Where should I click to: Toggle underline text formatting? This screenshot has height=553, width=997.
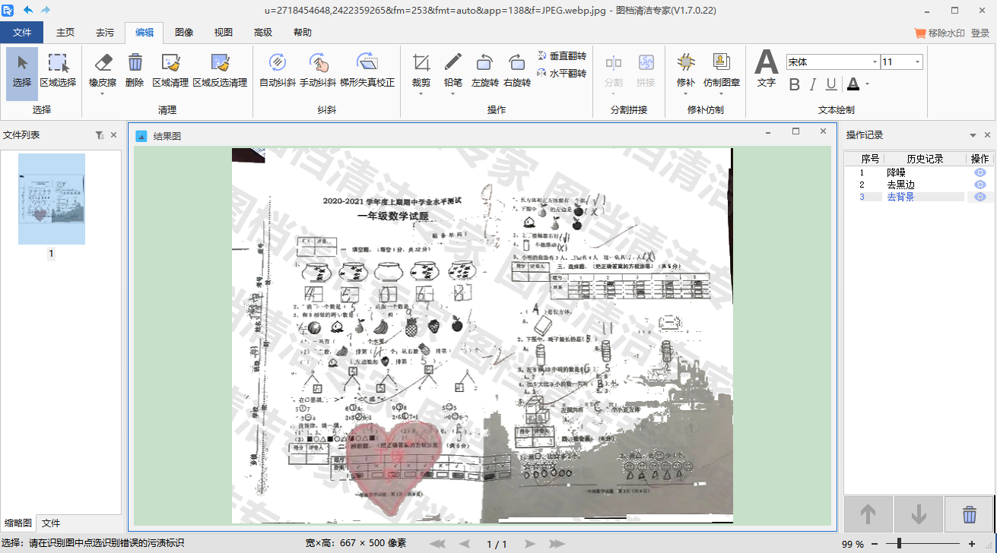point(831,84)
